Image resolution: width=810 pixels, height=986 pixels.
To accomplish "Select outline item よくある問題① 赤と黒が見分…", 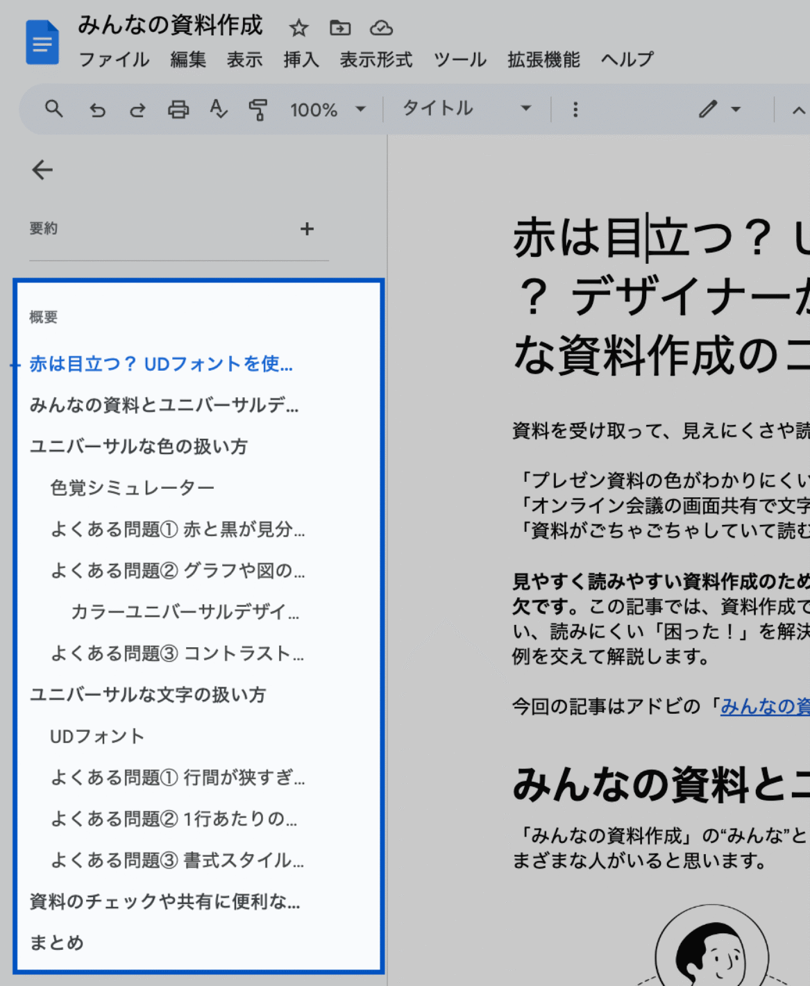I will [x=178, y=529].
